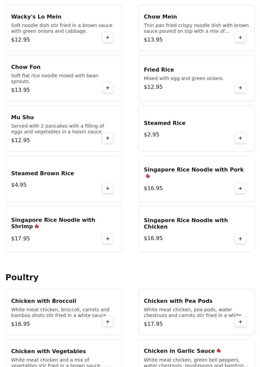The width and height of the screenshot is (260, 367).
Task: Open the Mu Shu item title
Action: (22, 117)
